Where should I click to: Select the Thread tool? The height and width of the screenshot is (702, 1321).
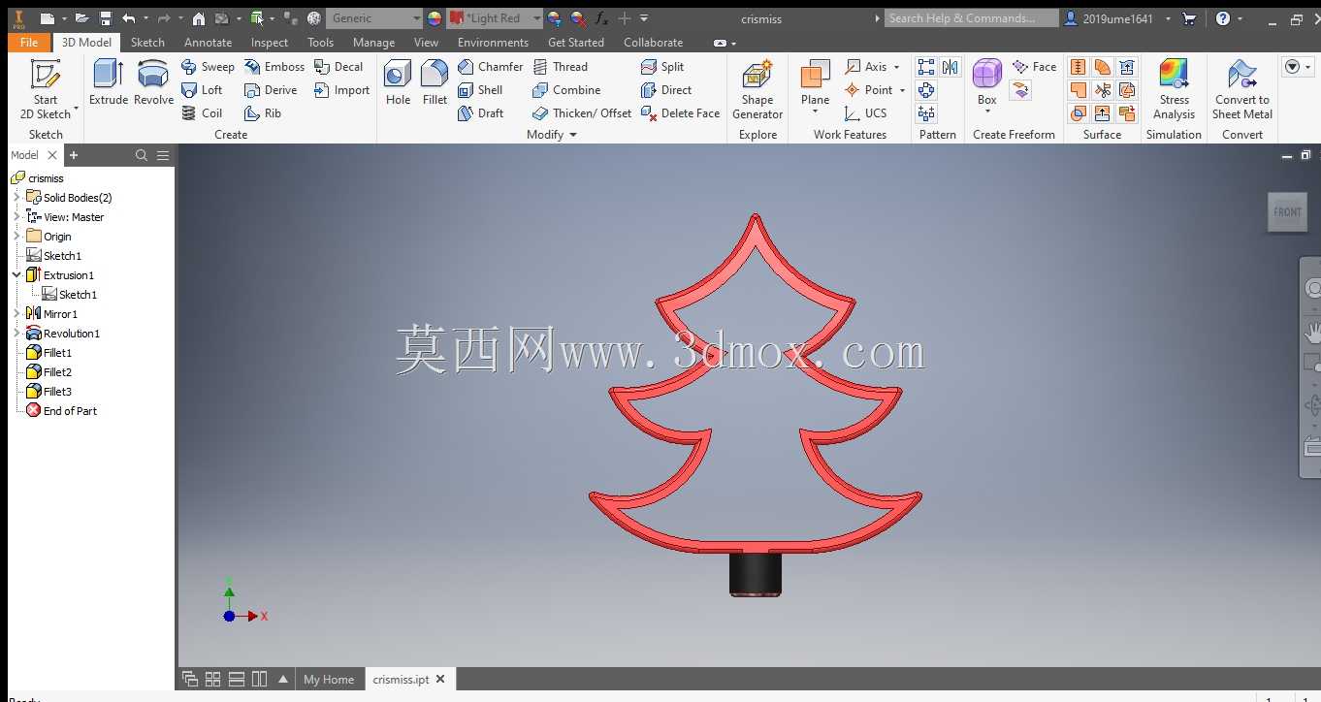coord(560,67)
